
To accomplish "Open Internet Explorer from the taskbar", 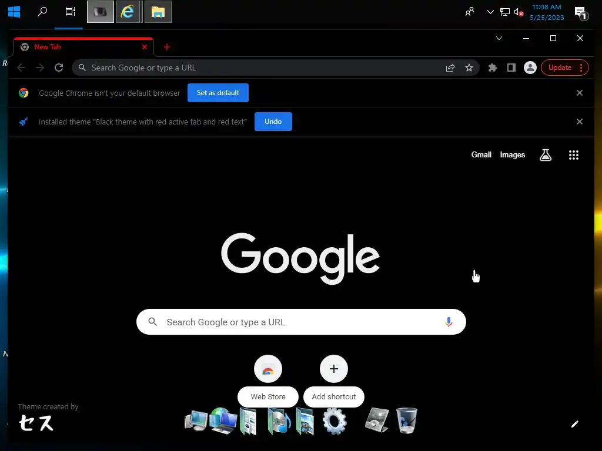I will pos(128,12).
